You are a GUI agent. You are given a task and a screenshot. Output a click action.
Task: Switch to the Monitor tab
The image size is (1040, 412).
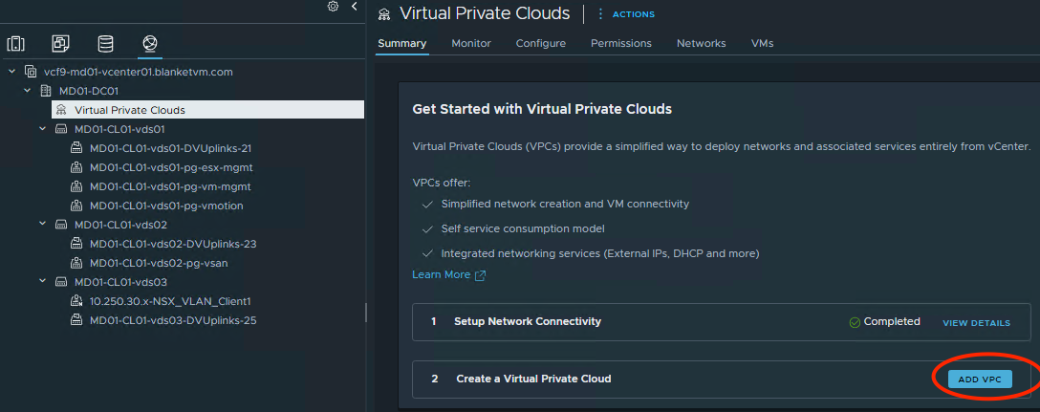[470, 43]
